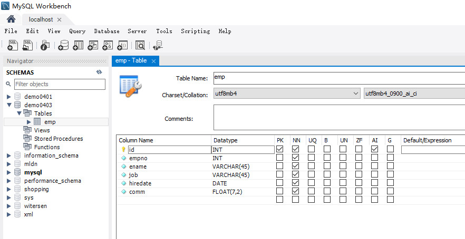Create a new stored procedure icon
Image resolution: width=465 pixels, height=239 pixels.
[x=108, y=45]
